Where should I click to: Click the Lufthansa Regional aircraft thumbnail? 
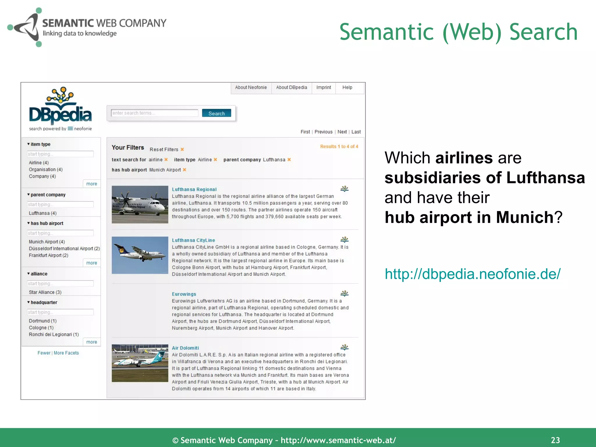coord(140,204)
